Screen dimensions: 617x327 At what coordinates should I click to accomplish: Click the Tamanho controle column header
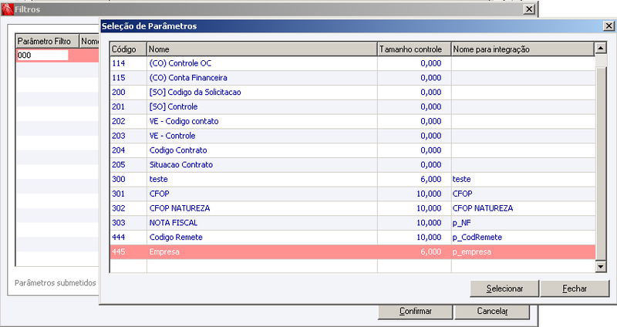point(414,49)
